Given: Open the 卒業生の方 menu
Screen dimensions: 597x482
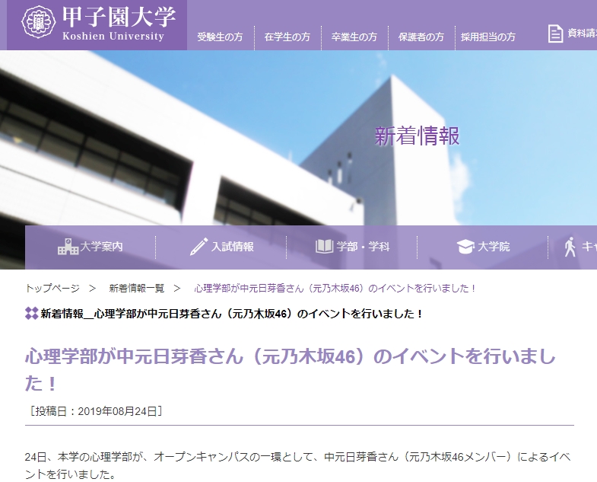Looking at the screenshot, I should (x=354, y=37).
